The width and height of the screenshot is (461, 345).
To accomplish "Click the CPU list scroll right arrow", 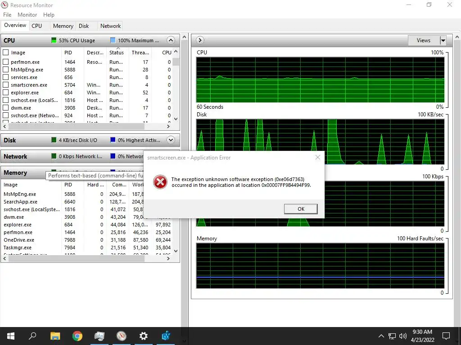I will [x=168, y=126].
